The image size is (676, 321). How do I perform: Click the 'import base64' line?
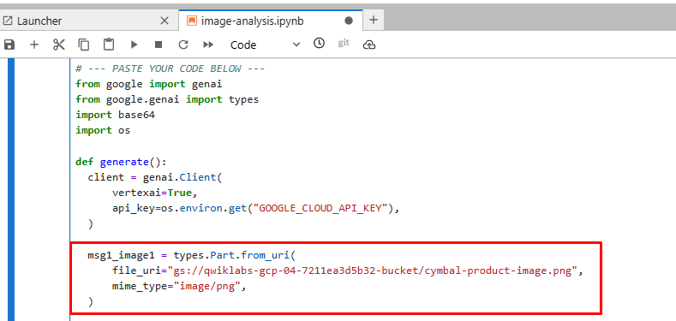click(115, 115)
